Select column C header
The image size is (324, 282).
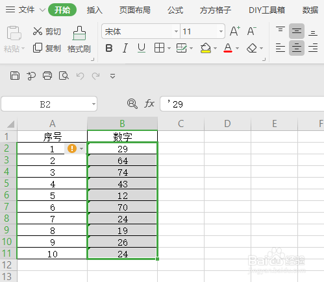click(x=181, y=124)
